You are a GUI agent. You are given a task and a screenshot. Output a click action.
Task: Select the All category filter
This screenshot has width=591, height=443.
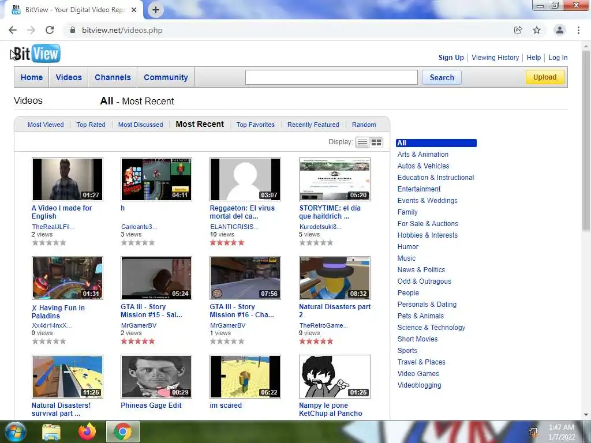pyautogui.click(x=436, y=143)
